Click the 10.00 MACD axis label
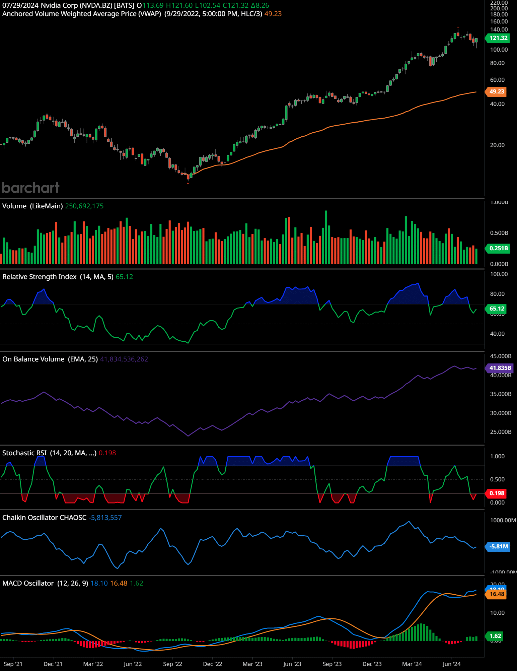The height and width of the screenshot is (671, 517). [497, 613]
